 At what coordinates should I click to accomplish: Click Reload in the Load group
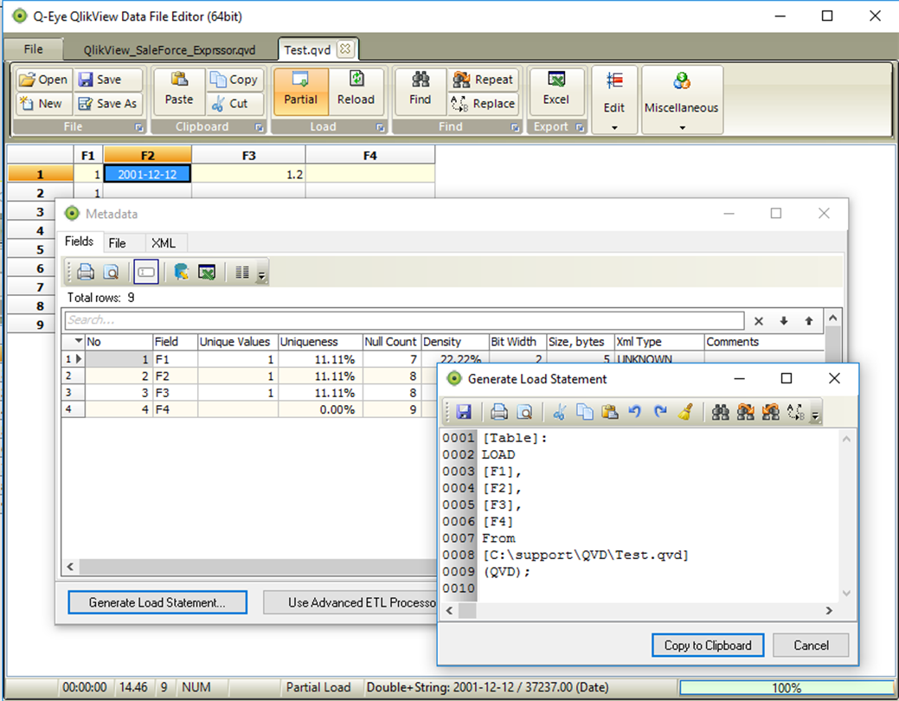pos(356,90)
